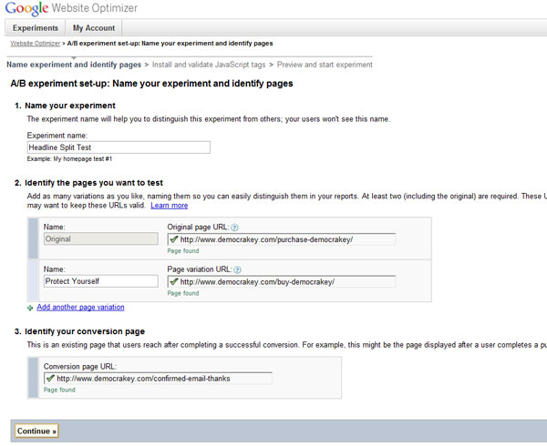Image resolution: width=547 pixels, height=446 pixels.
Task: Select 'Name experiment and identify pages' step
Action: pos(74,65)
